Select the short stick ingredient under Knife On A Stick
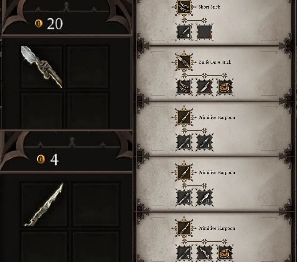The image size is (297, 262). coord(184,87)
